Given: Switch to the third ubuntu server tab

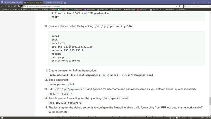Looking at the screenshot, I should [53, 3].
